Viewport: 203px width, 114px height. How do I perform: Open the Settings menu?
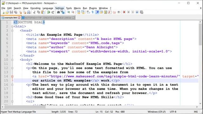pyautogui.click(x=60, y=8)
